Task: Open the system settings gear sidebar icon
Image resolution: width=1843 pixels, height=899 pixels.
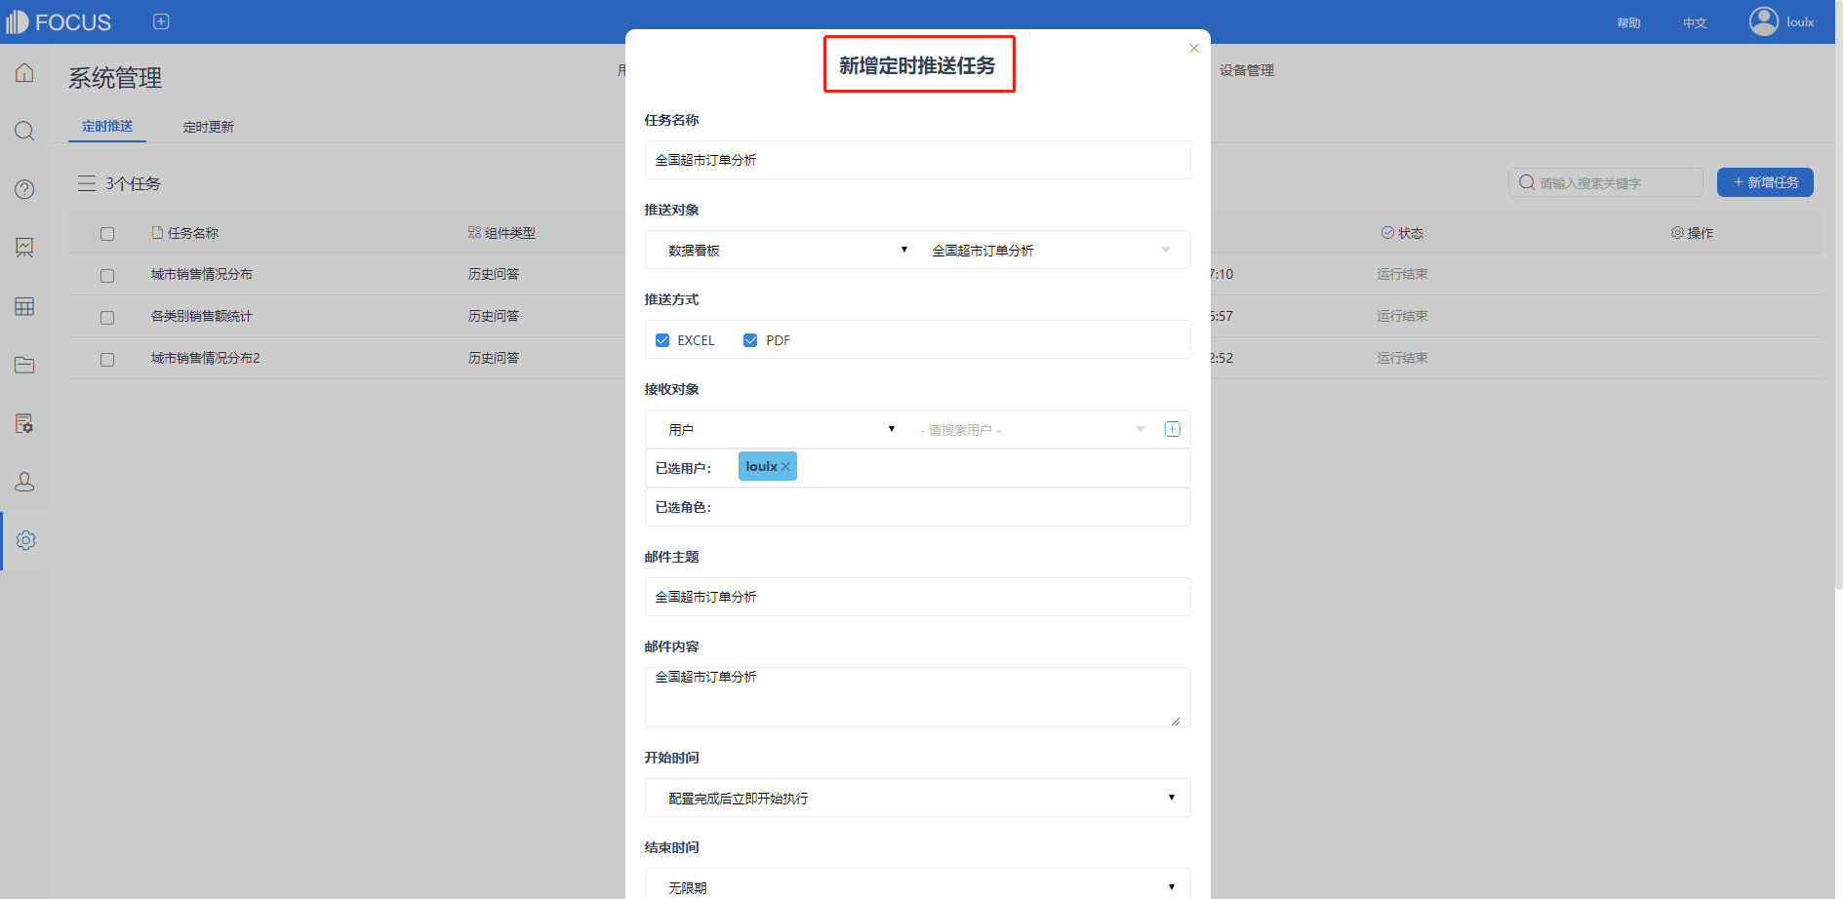Action: tap(26, 540)
